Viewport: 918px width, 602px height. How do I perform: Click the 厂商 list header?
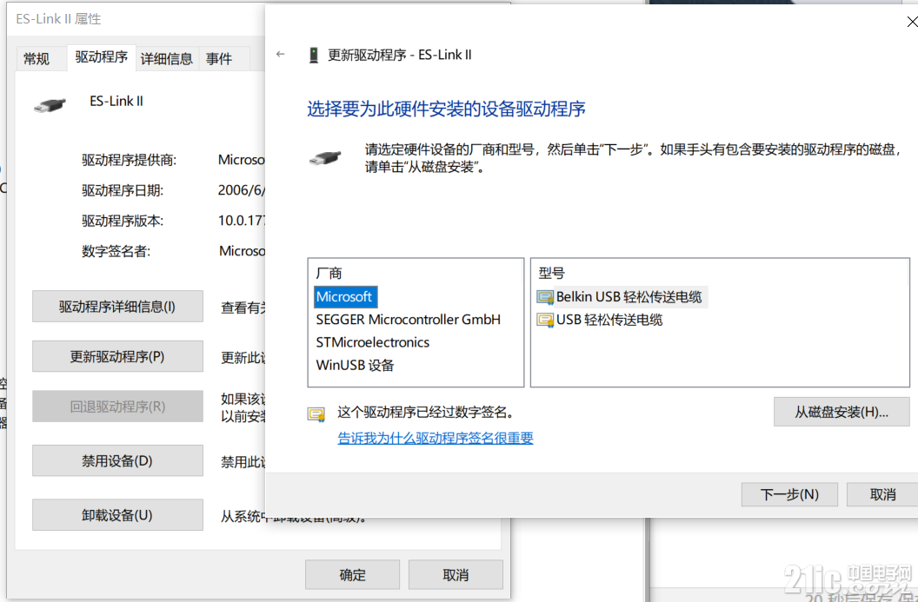pyautogui.click(x=329, y=274)
